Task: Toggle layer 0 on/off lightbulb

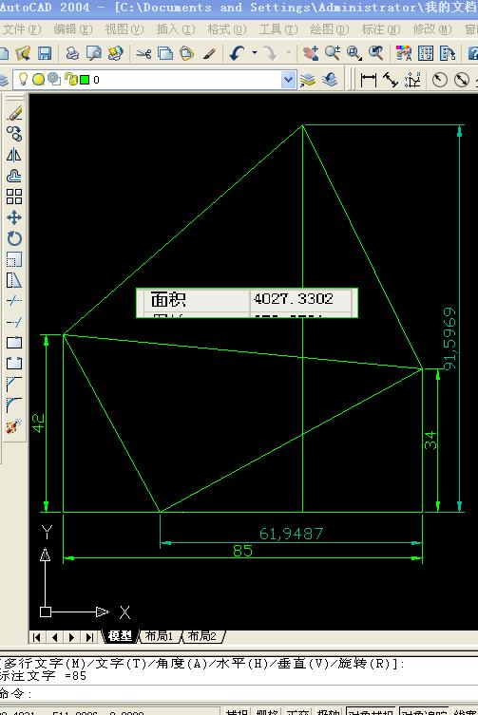Action: (x=23, y=80)
